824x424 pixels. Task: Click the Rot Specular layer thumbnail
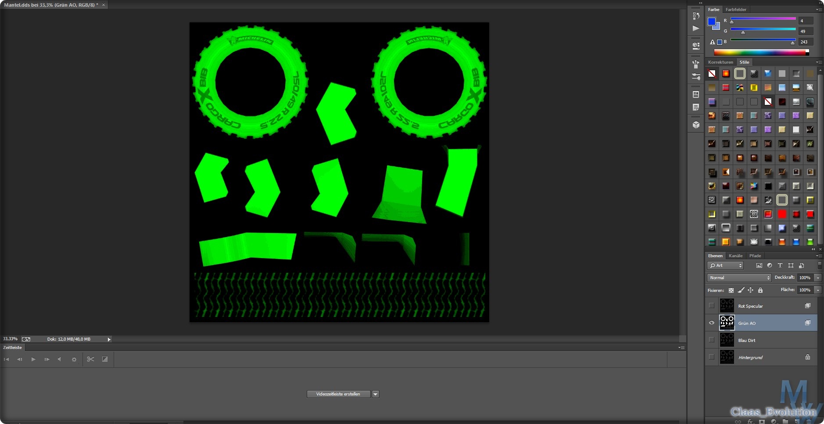point(727,306)
